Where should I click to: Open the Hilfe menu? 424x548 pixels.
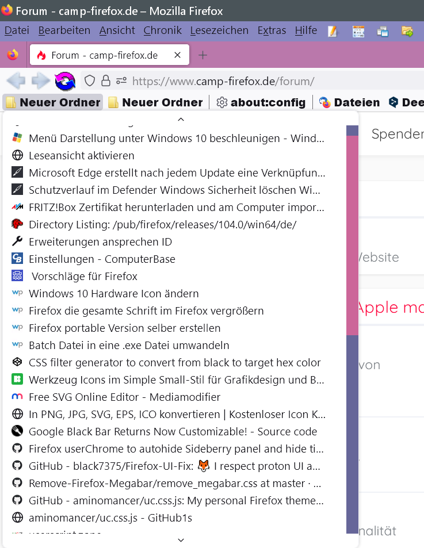click(306, 30)
